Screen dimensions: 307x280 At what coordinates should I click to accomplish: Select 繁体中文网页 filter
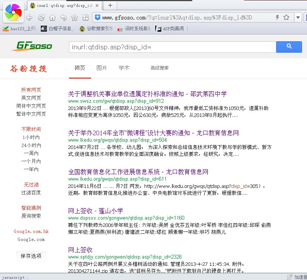[x=31, y=114]
